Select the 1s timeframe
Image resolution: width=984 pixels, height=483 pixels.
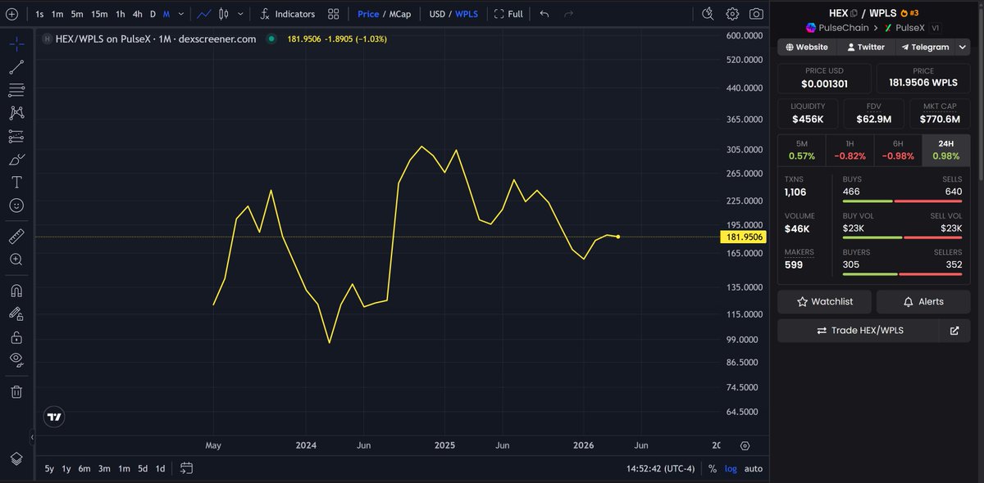tap(39, 14)
